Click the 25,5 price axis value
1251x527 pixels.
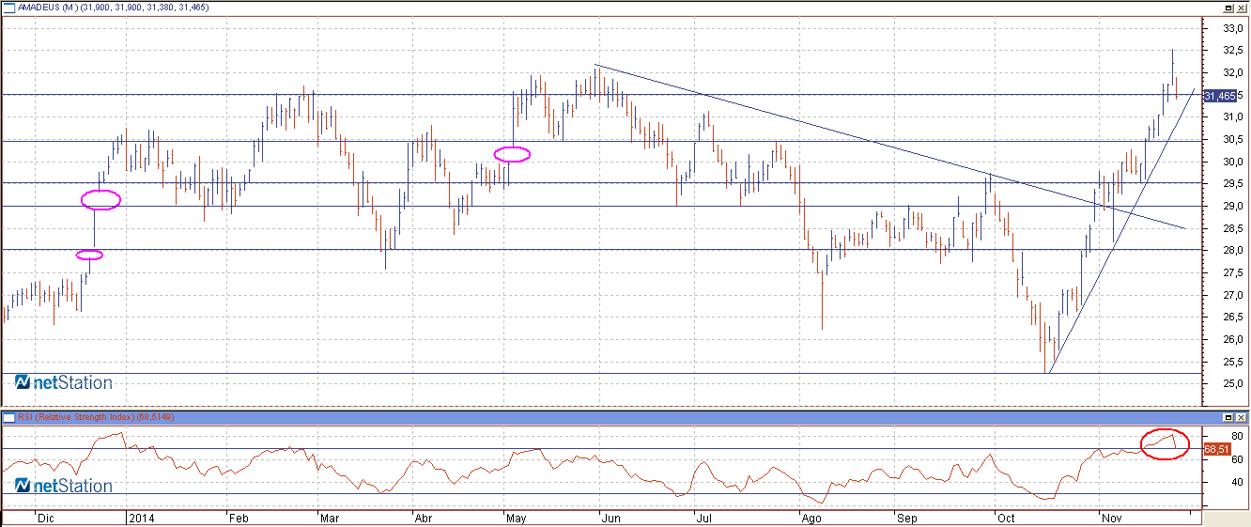pos(1232,362)
